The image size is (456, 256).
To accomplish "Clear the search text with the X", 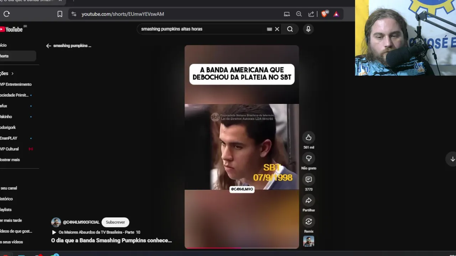I will (x=277, y=29).
